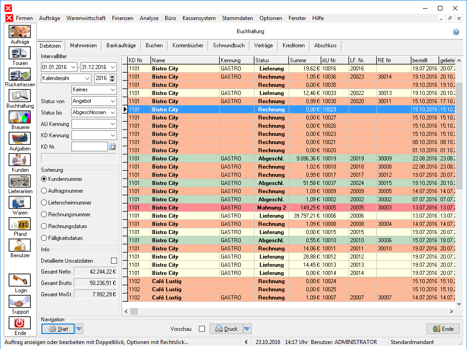Viewport: 467px width, 349px height.
Task: Select Auftragsnummer sorting option
Action: pyautogui.click(x=44, y=191)
